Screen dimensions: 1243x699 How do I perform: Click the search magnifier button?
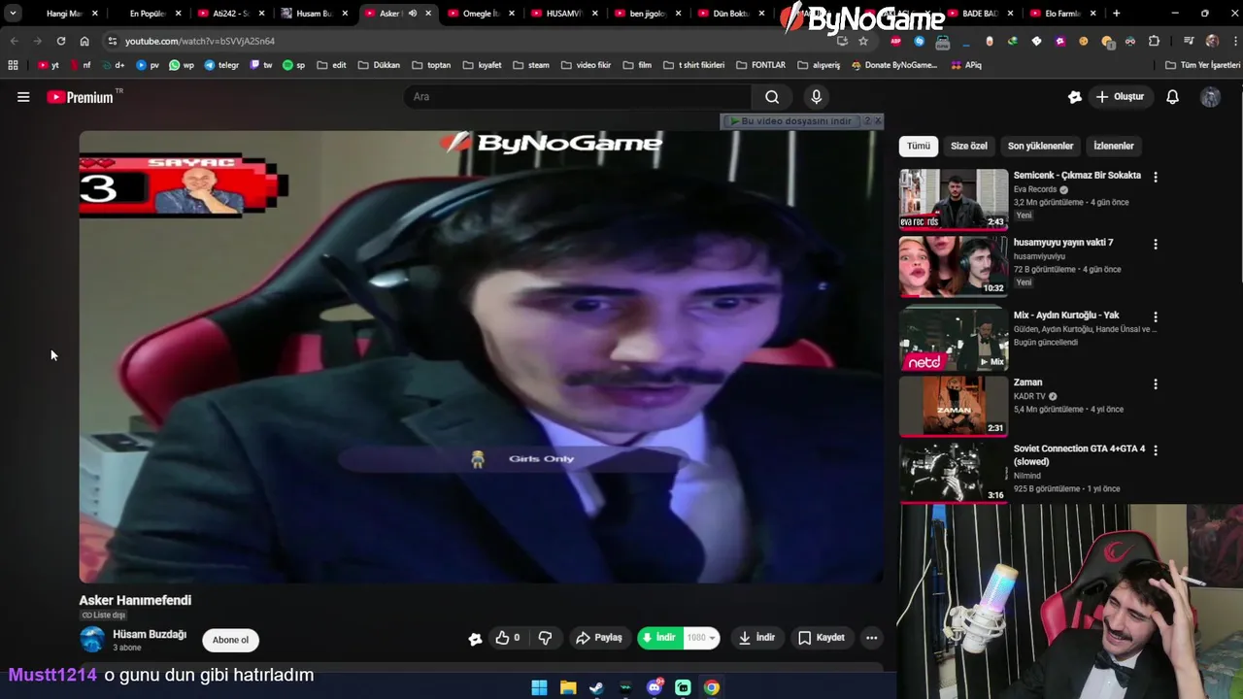pos(772,97)
